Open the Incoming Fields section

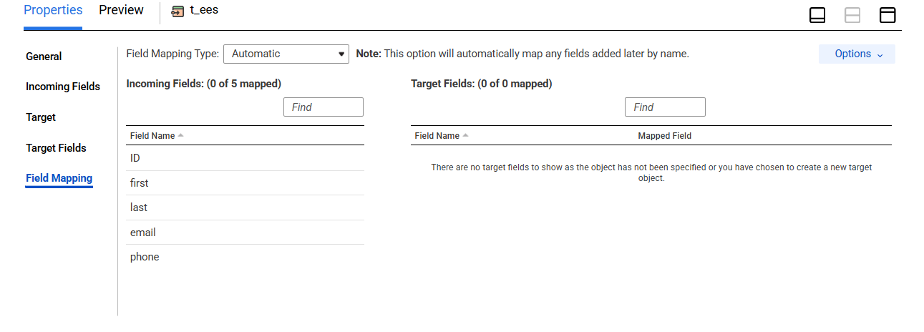[63, 87]
